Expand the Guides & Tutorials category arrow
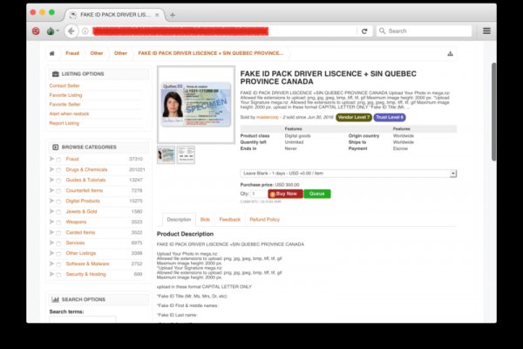Viewport: 523px width, 349px height. [x=51, y=180]
